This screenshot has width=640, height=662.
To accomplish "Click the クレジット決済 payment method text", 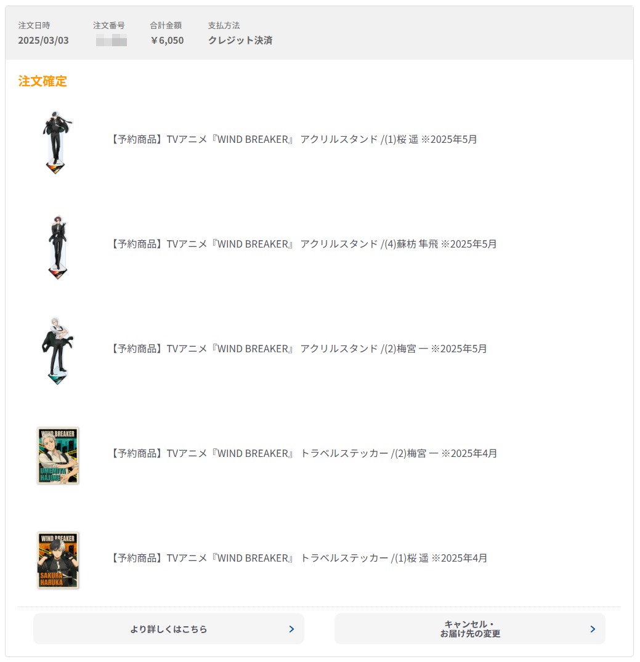I will (x=240, y=41).
